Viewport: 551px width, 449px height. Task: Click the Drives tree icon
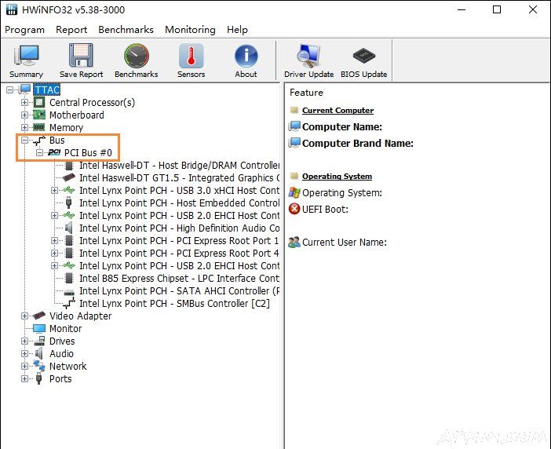click(39, 341)
